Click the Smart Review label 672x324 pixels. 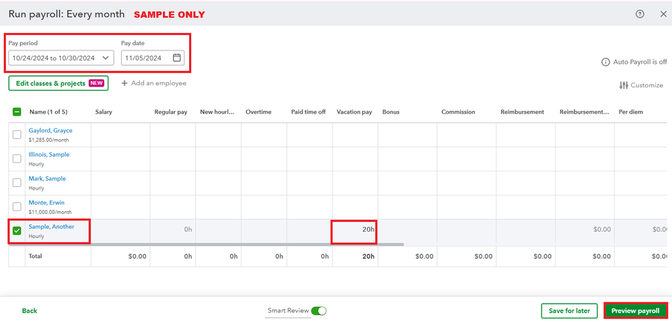coord(288,311)
